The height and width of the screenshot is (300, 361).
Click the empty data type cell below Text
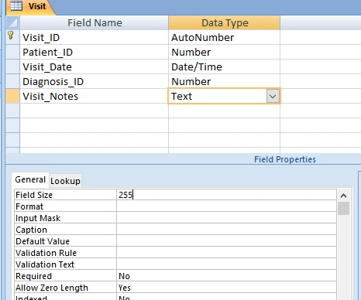click(x=225, y=111)
